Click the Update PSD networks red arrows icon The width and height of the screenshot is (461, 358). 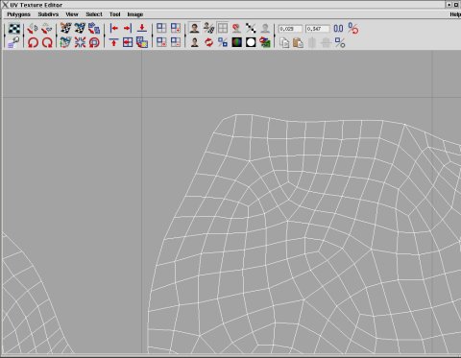point(208,42)
